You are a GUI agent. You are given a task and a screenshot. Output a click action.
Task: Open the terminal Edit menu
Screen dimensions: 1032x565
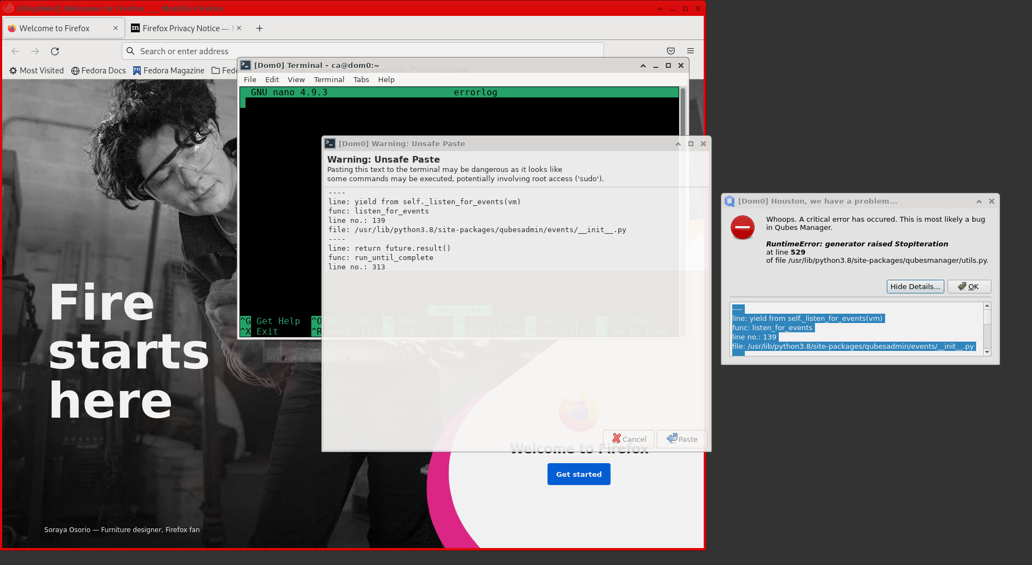point(272,79)
